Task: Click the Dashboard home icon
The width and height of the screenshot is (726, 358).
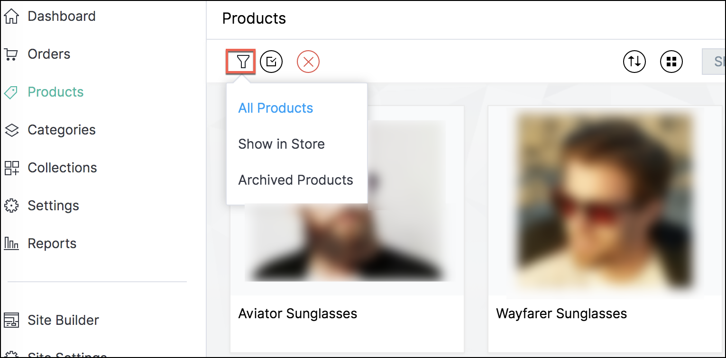Action: [11, 17]
